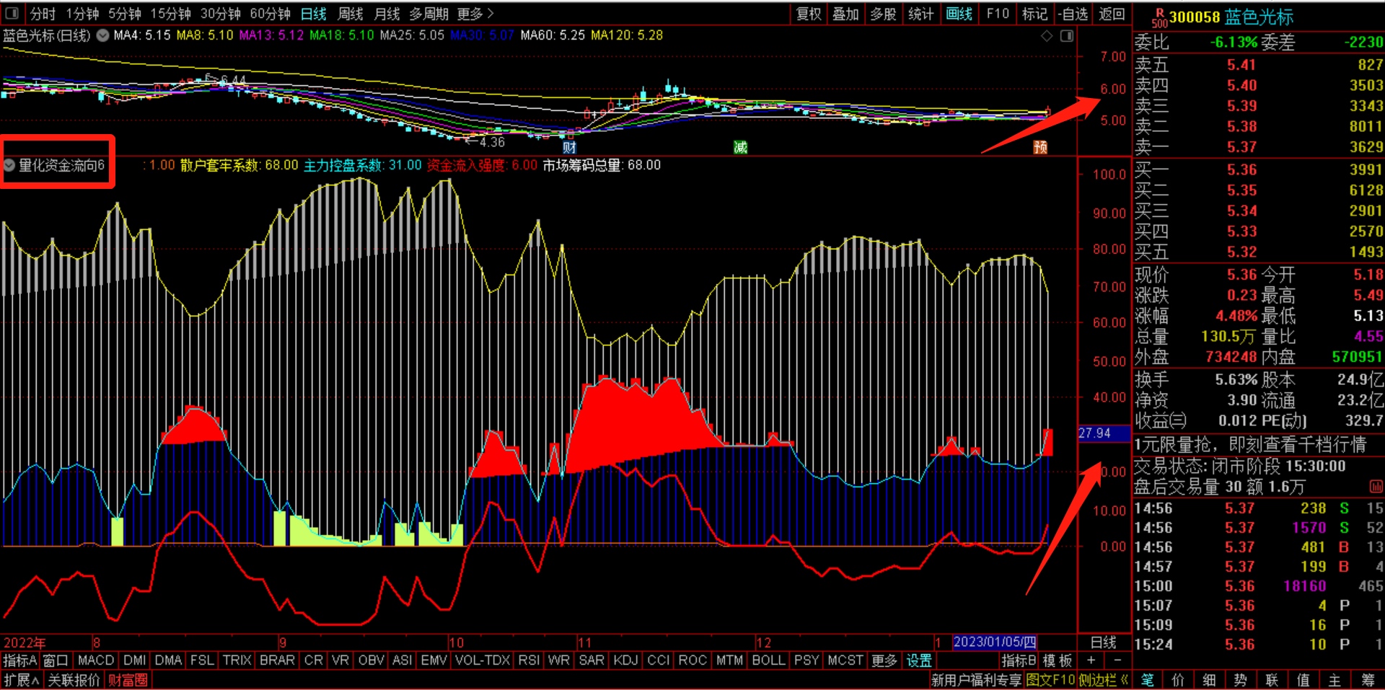This screenshot has width=1385, height=690.
Task: Expand the 蓝色光标(日线) indicator dropdown arrow
Action: pyautogui.click(x=103, y=35)
